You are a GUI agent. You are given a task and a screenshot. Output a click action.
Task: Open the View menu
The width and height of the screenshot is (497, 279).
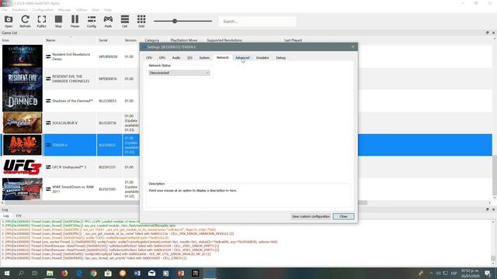coord(96,10)
